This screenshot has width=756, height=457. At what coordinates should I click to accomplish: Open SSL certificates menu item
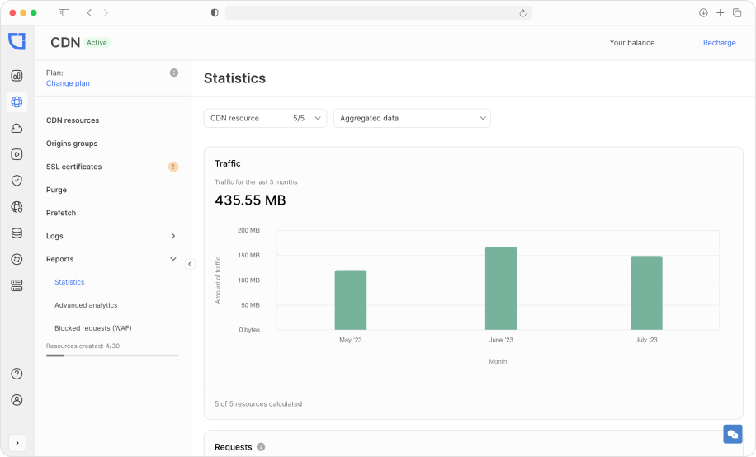(73, 167)
